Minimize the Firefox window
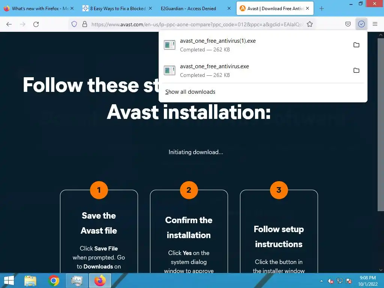Image resolution: width=384 pixels, height=288 pixels. tap(351, 4)
